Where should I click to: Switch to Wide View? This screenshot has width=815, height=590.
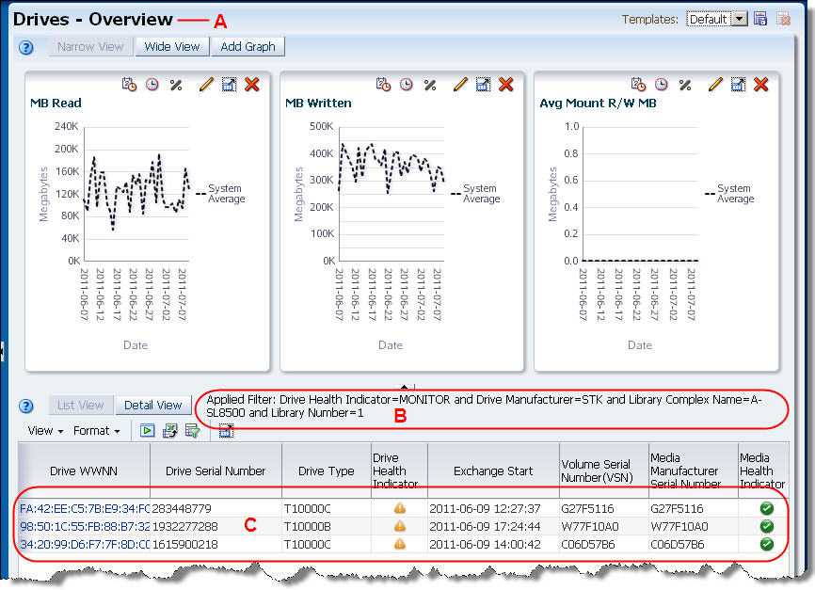click(172, 46)
